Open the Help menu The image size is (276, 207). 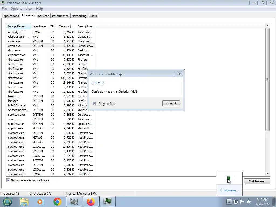pos(39,9)
